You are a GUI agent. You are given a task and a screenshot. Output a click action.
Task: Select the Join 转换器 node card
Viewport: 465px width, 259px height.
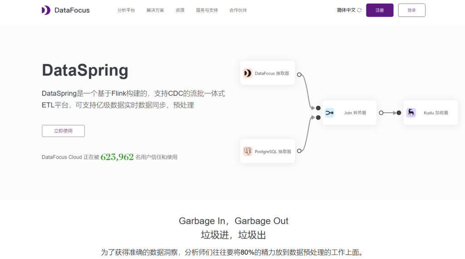(x=350, y=113)
